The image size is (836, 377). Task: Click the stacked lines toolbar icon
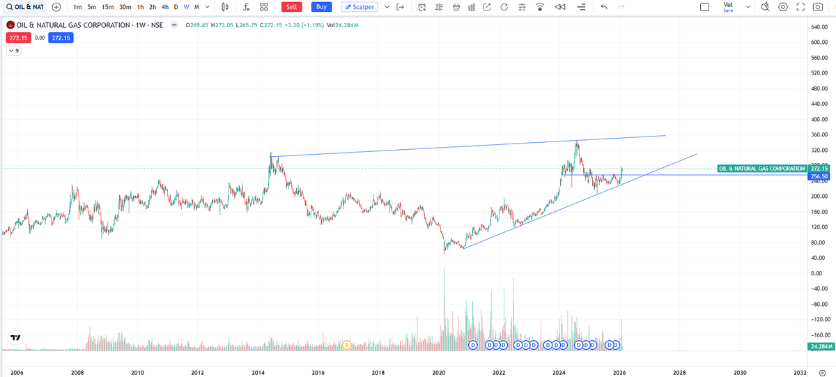pyautogui.click(x=581, y=7)
